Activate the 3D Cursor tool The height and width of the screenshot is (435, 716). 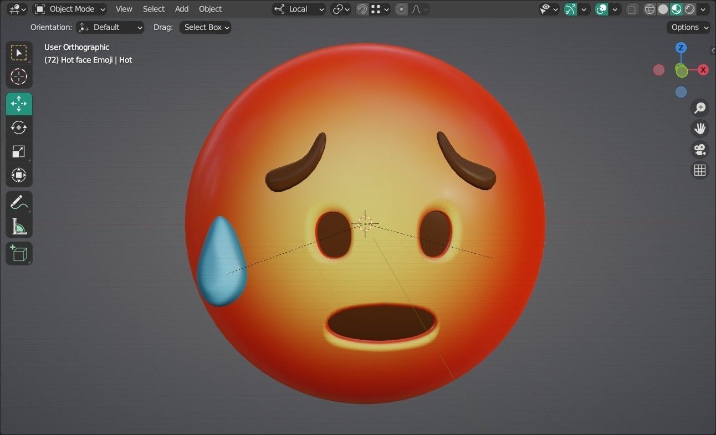(19, 76)
